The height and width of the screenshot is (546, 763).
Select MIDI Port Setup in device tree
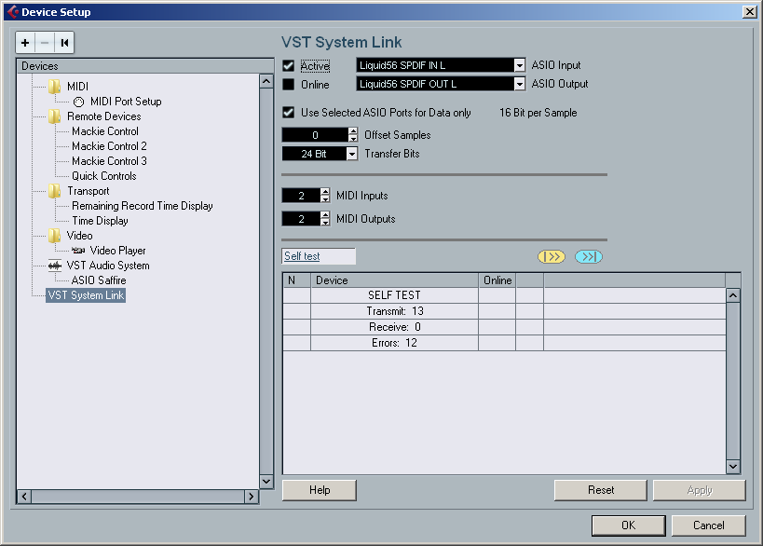(126, 102)
